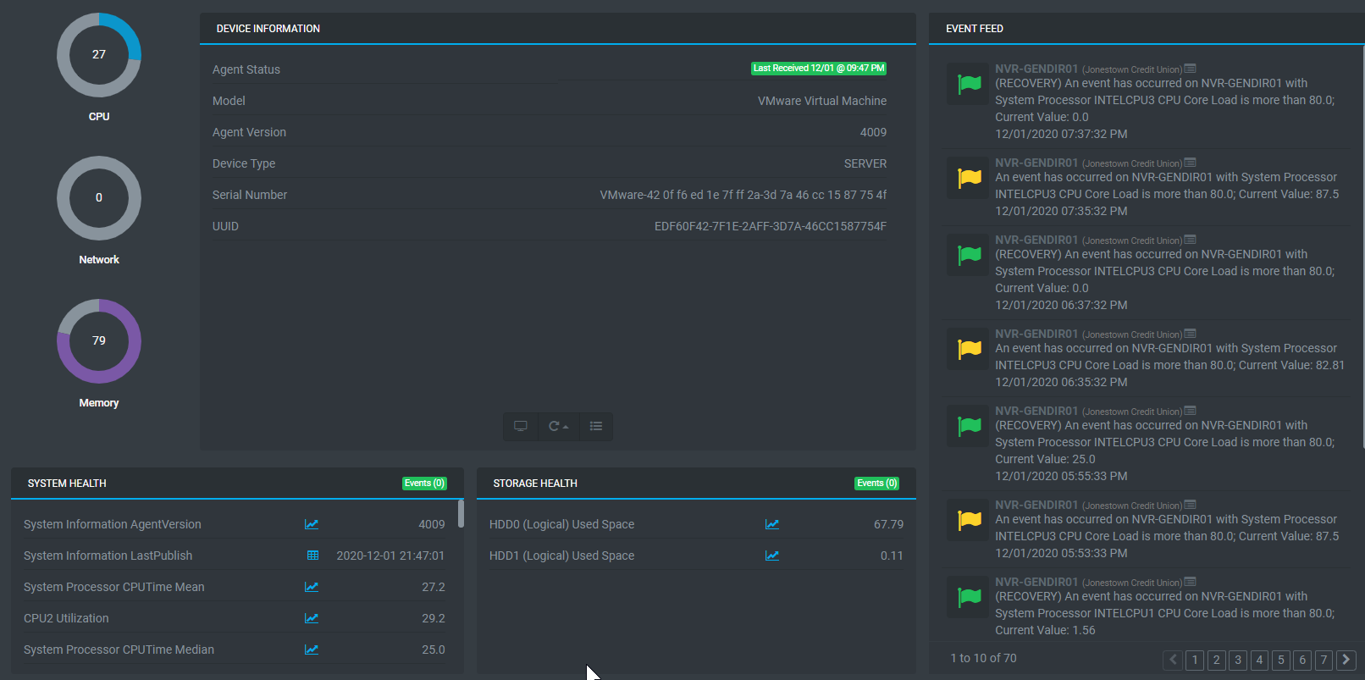Open details icon beside INTELCPU1 event title
This screenshot has width=1365, height=680.
click(1190, 582)
